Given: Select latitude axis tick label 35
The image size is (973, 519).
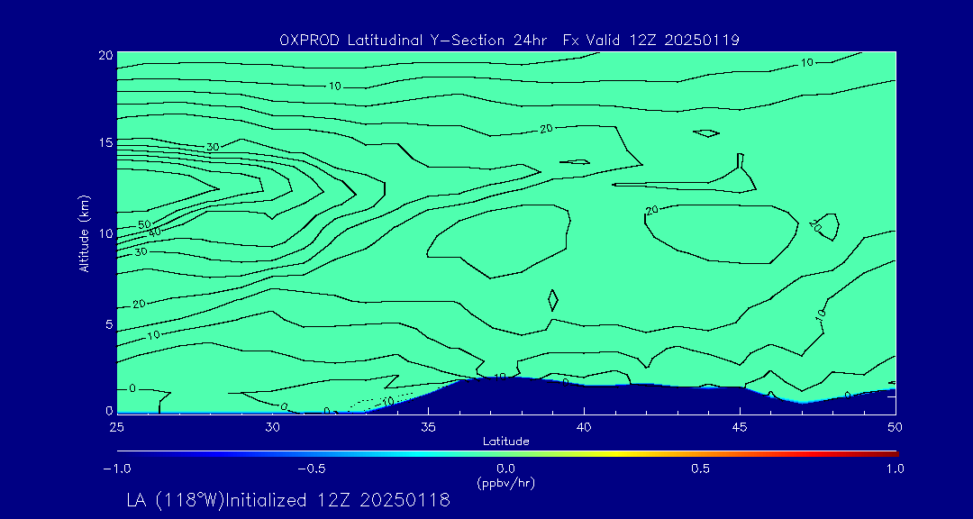Looking at the screenshot, I should click(428, 428).
